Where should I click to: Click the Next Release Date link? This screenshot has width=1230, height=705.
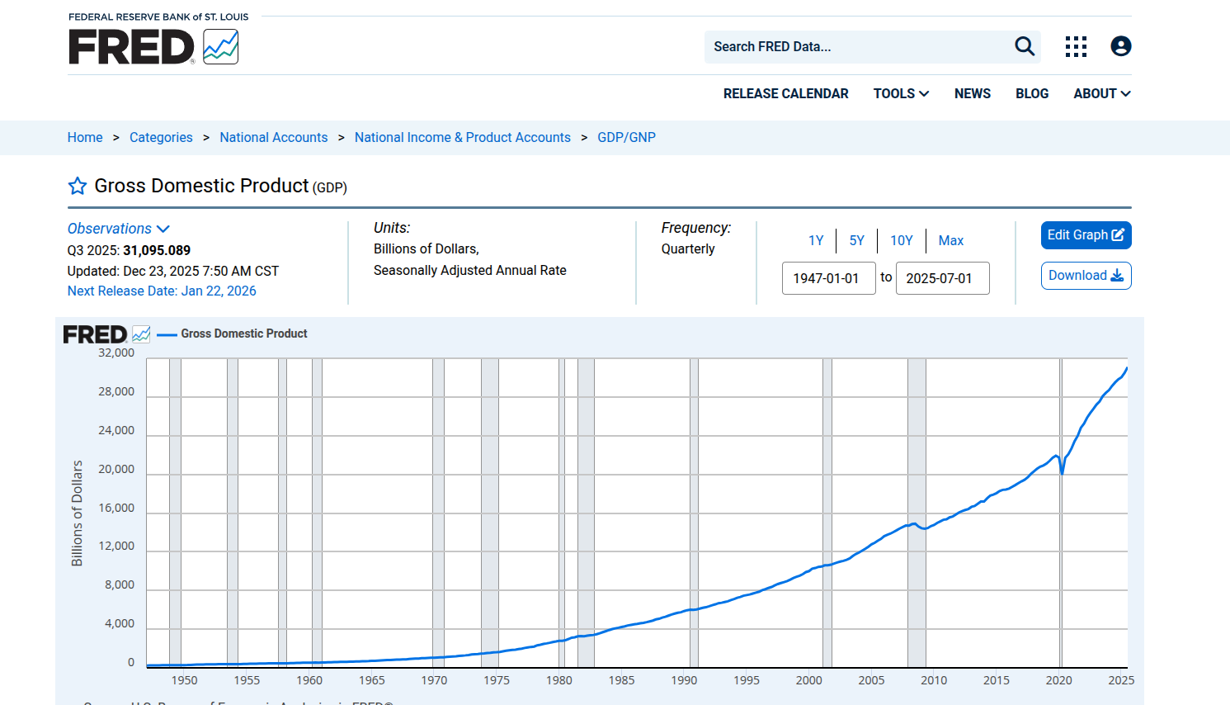point(162,291)
